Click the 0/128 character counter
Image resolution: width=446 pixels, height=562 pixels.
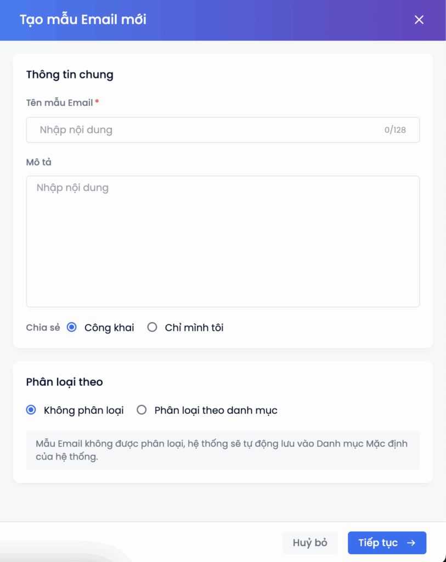[x=395, y=130]
